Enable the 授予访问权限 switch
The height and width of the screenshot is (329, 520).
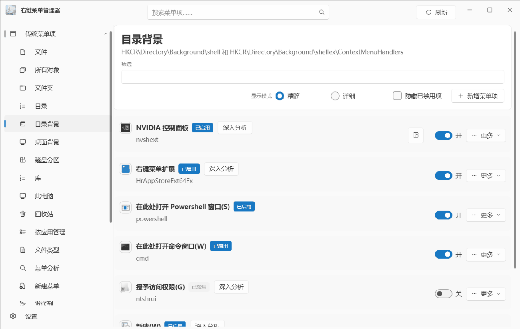(x=443, y=294)
